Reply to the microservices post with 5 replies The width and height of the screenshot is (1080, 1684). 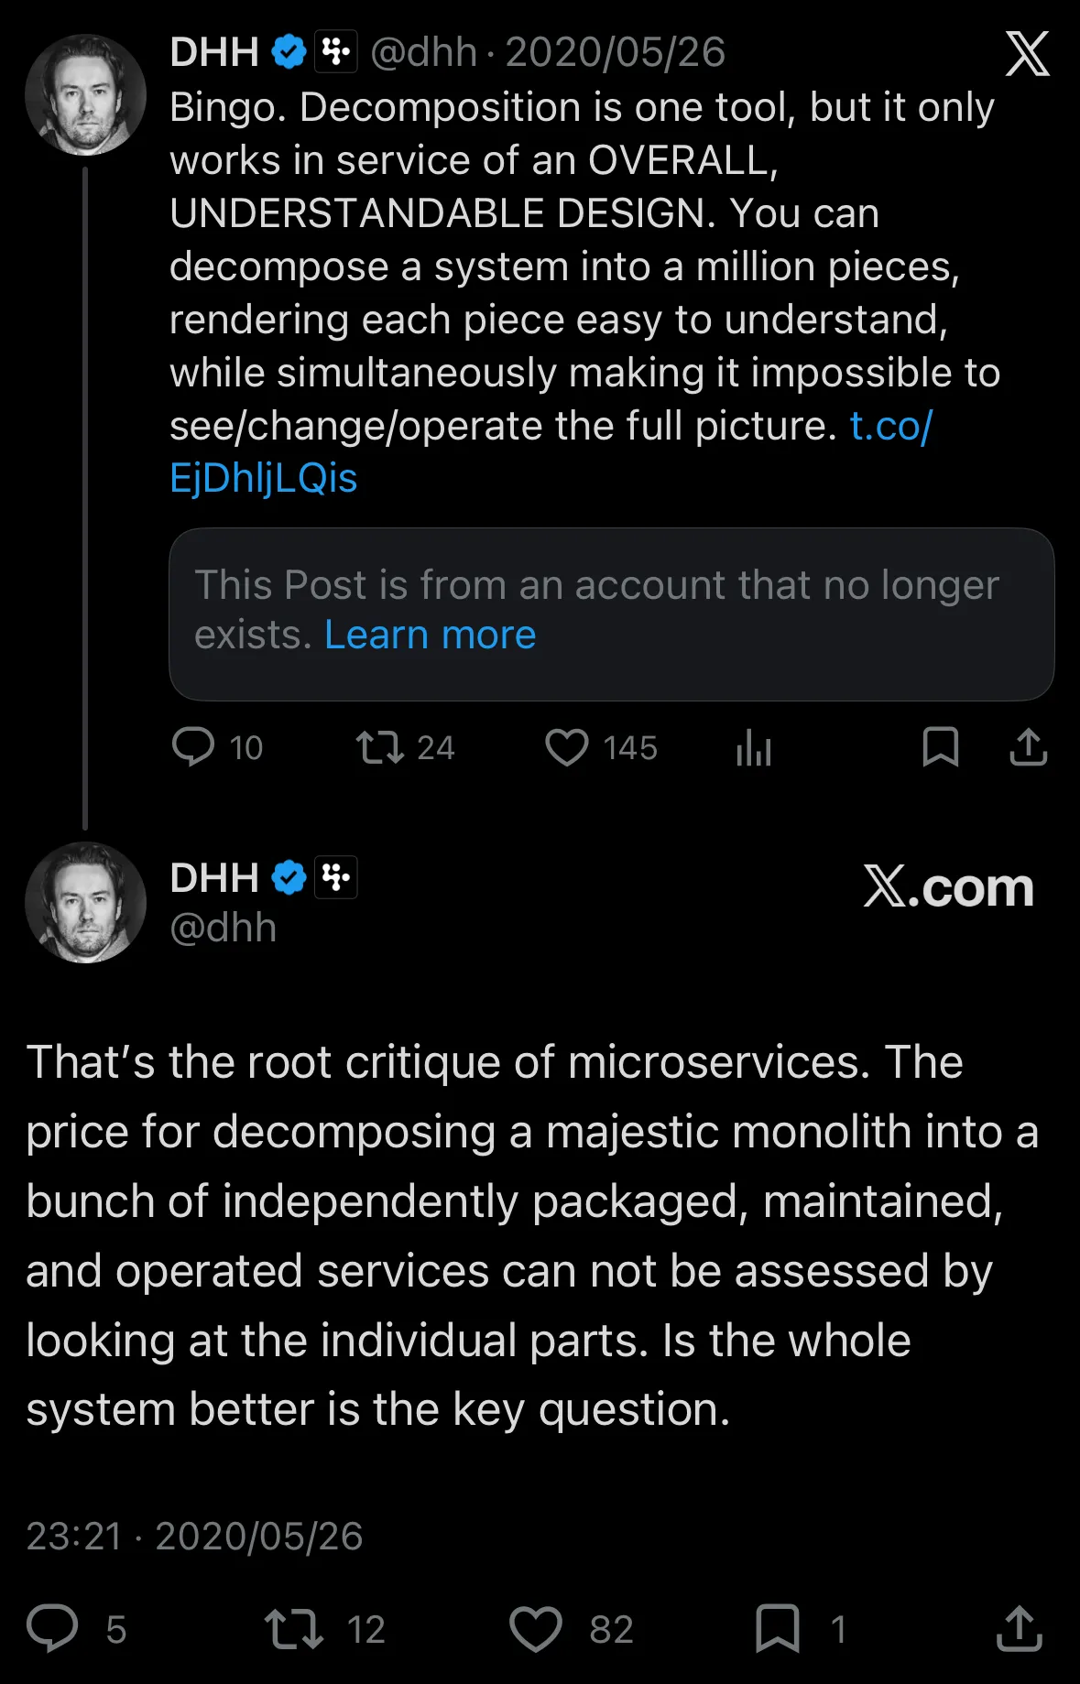(52, 1628)
